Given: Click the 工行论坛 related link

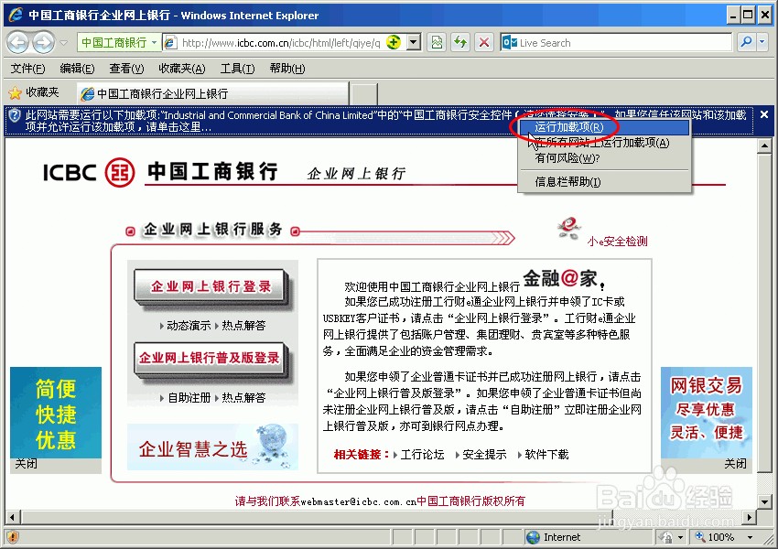Looking at the screenshot, I should tap(422, 454).
